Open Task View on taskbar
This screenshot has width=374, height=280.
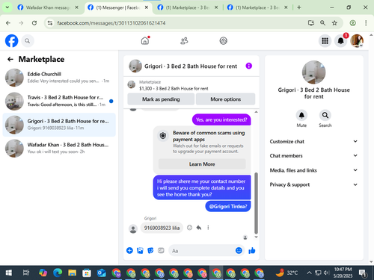(26, 273)
